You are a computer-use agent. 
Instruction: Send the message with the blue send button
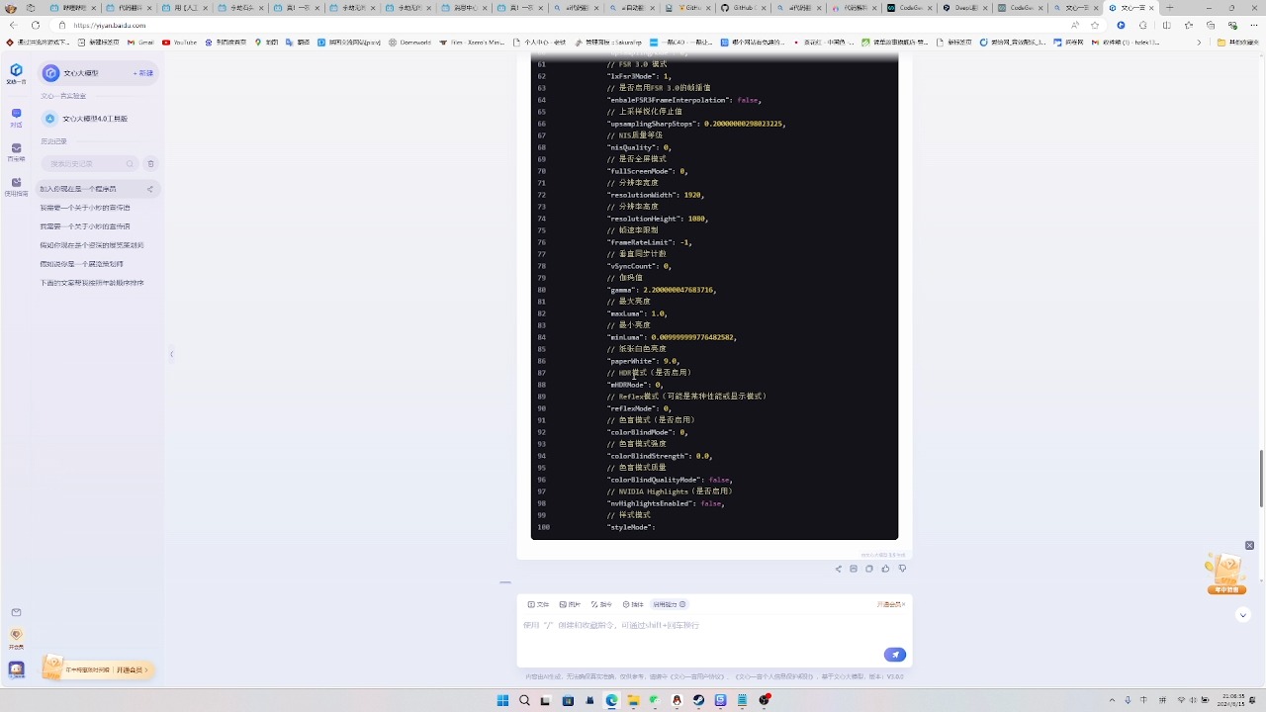894,655
